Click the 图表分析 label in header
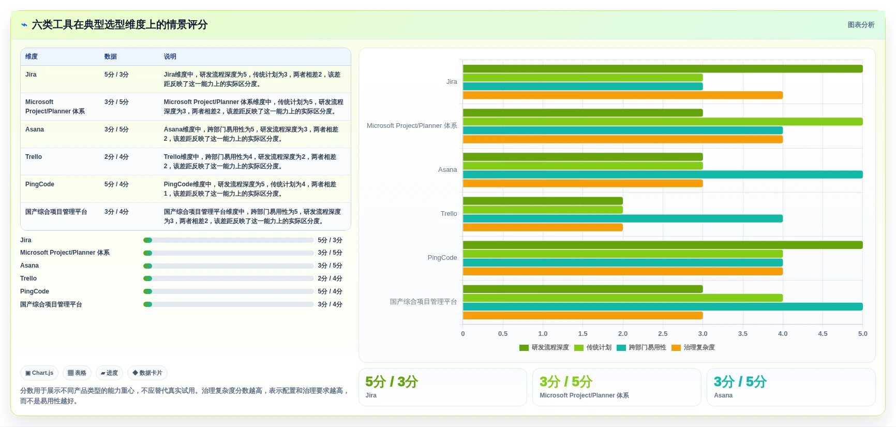The height and width of the screenshot is (427, 896). [861, 25]
